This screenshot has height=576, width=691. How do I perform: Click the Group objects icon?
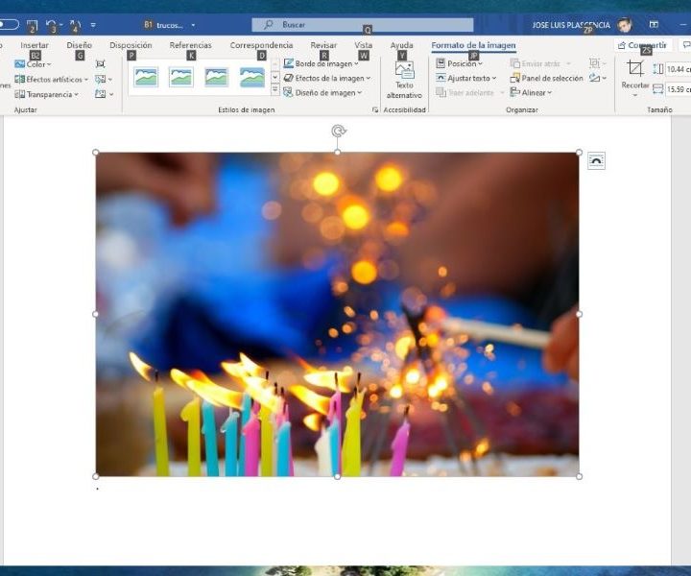pyautogui.click(x=594, y=63)
